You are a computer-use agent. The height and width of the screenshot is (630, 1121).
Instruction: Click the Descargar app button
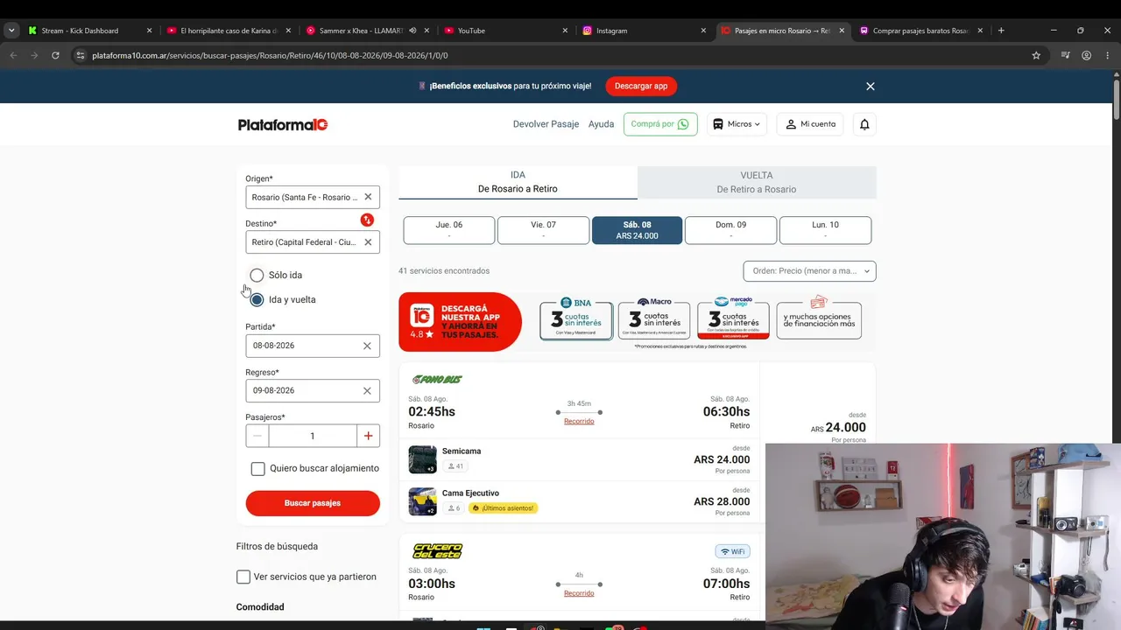[641, 87]
